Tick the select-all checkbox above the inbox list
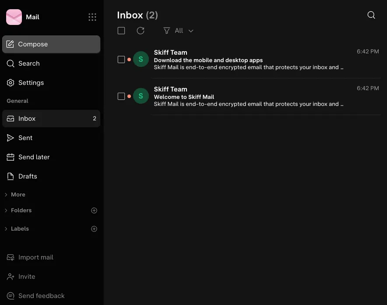The image size is (387, 305). tap(121, 31)
